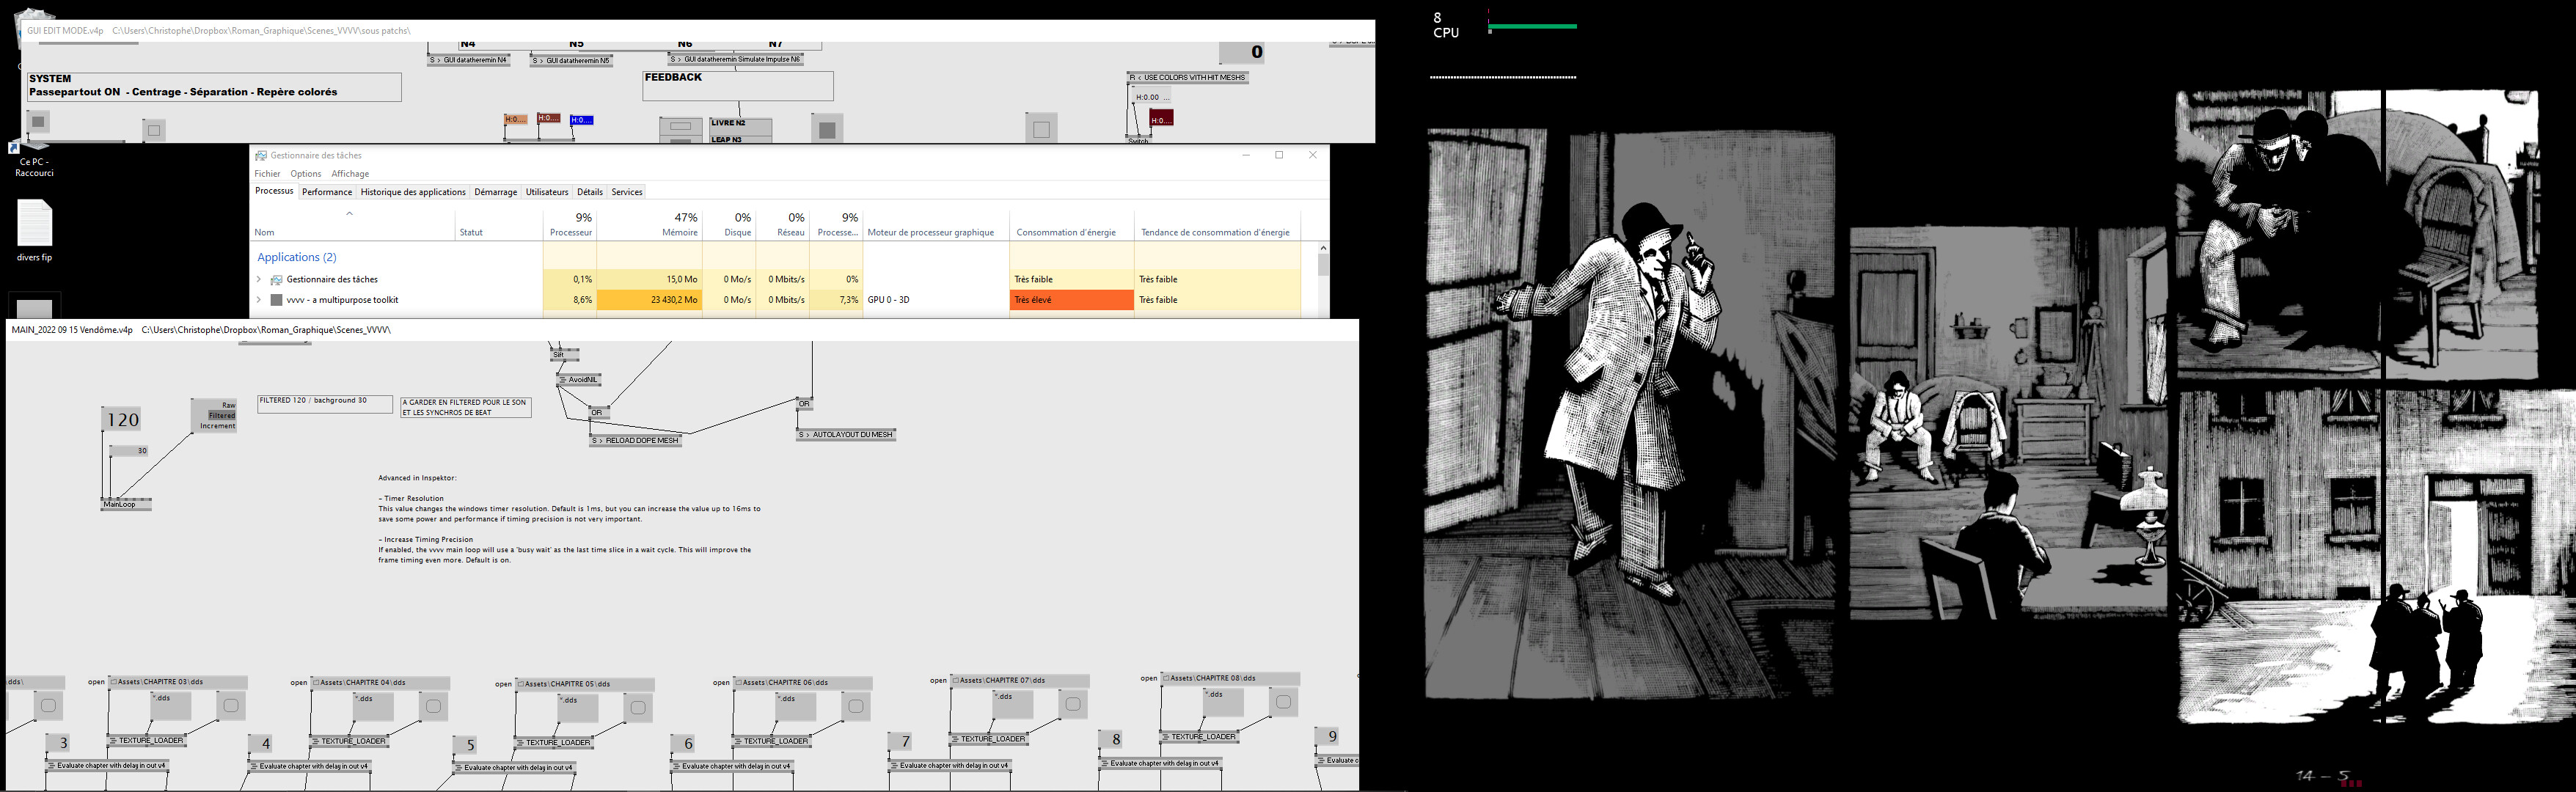2576x792 pixels.
Task: Select Filtered in the MainLoop mode enum
Action: point(221,416)
